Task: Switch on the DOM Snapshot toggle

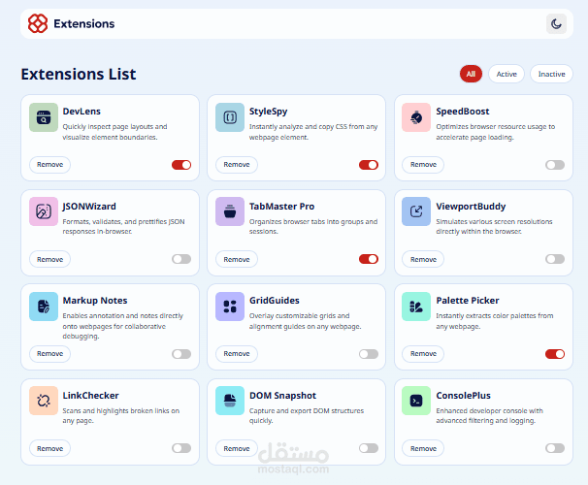Action: pos(369,448)
